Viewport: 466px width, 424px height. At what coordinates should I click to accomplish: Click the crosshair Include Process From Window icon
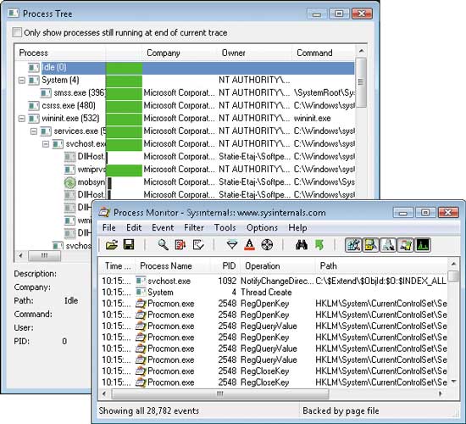pyautogui.click(x=267, y=245)
